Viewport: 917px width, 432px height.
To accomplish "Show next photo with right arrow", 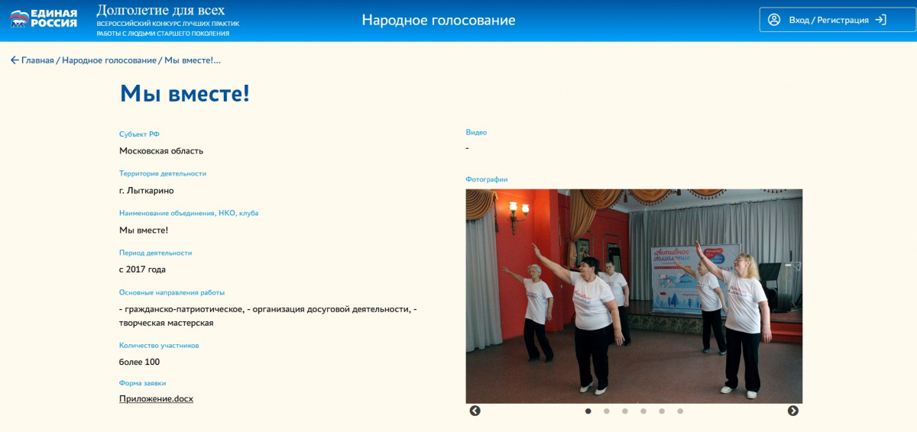I will [x=793, y=411].
